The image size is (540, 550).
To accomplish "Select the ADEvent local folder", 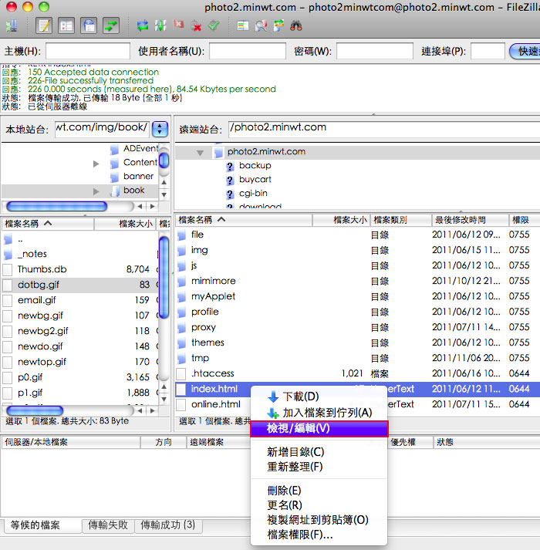I will (140, 149).
